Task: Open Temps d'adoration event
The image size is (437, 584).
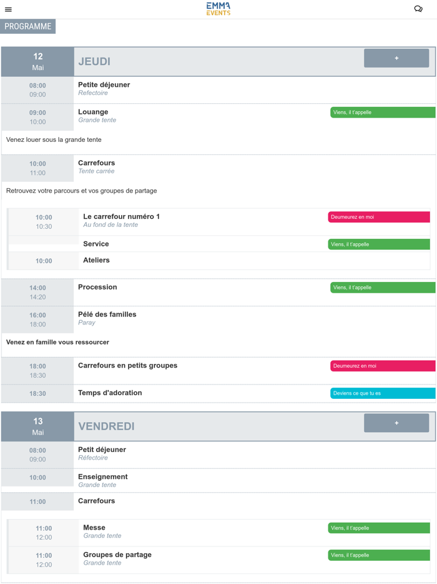Action: [x=110, y=393]
